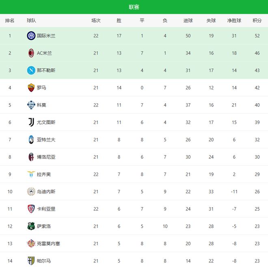
Task: Click the Juventus logo icon
Action: coord(31,122)
